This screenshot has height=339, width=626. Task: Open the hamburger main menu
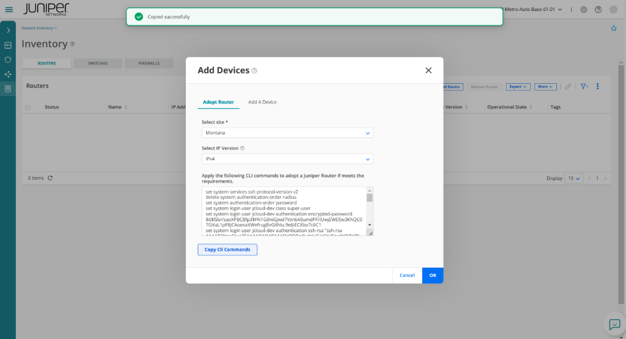(9, 9)
